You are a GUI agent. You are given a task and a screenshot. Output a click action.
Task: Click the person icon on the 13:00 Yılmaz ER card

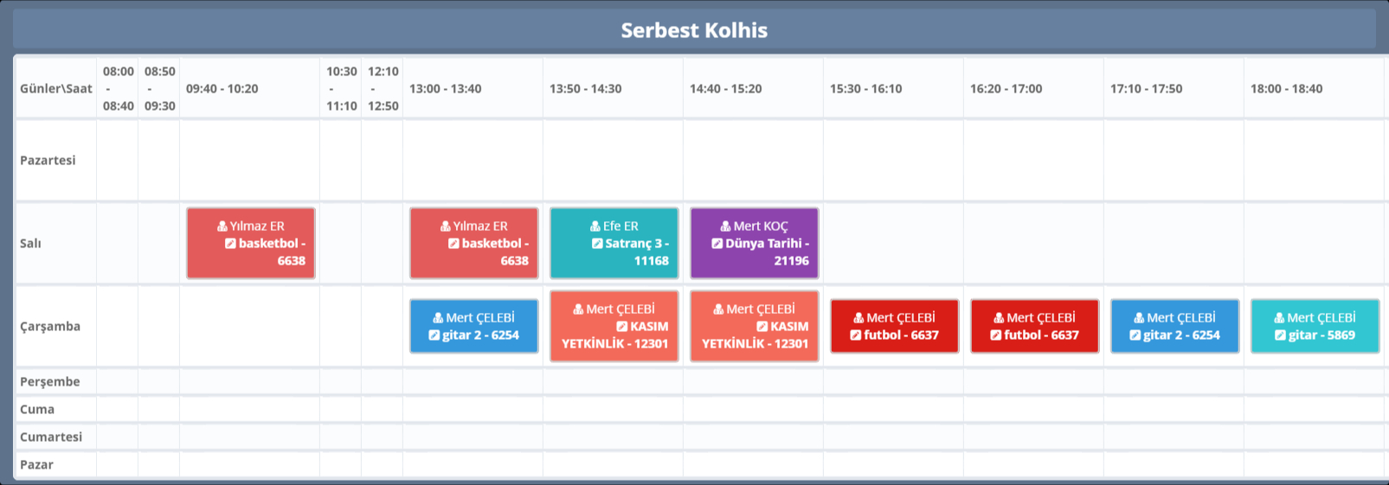tap(445, 227)
